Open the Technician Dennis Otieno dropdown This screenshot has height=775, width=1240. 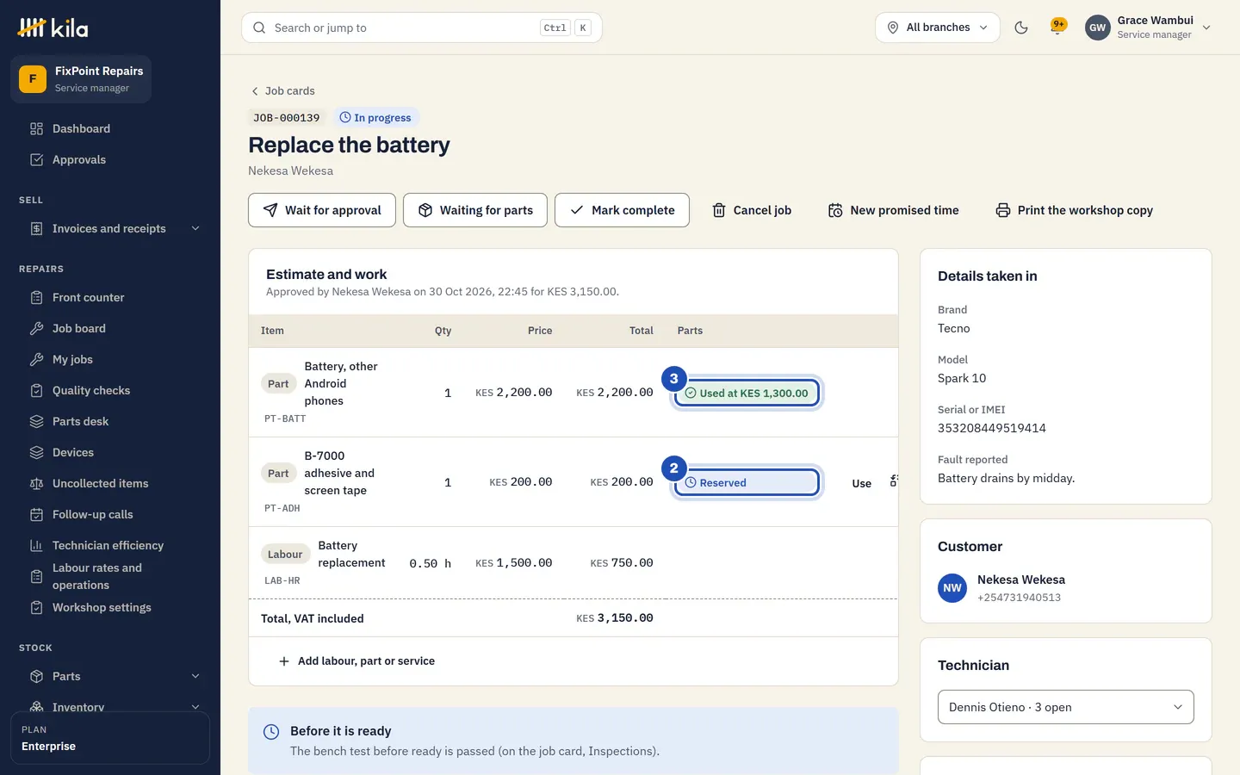tap(1066, 707)
